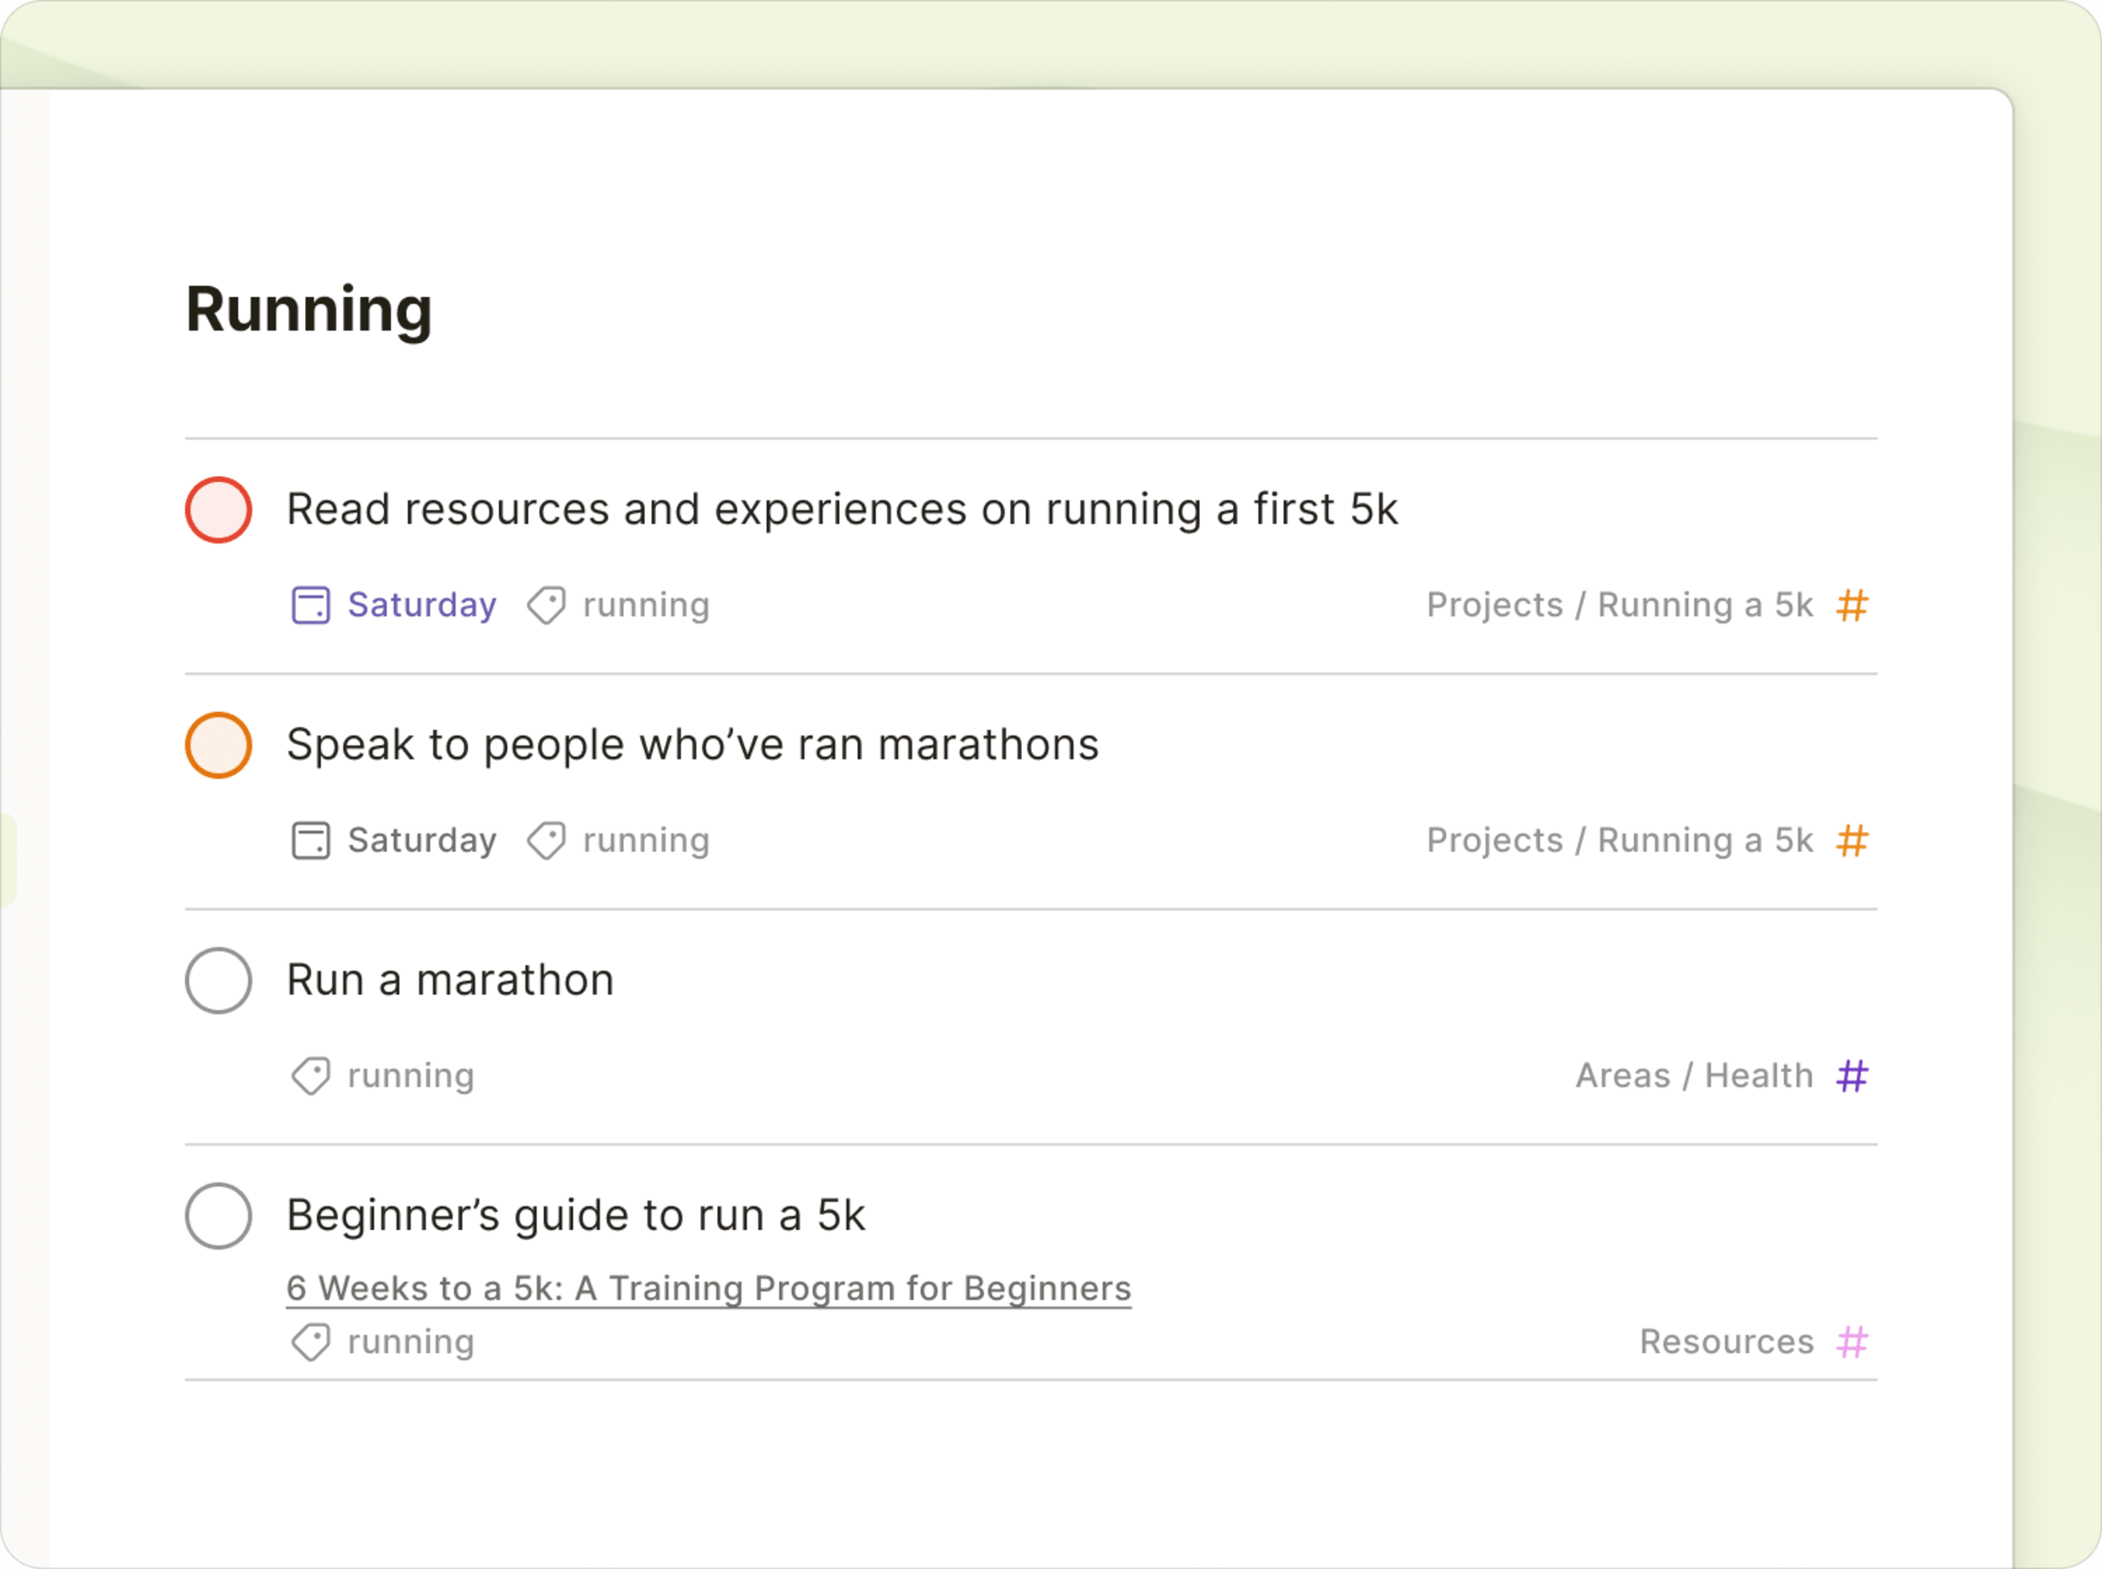Click tag icon under Speak to people task
This screenshot has height=1569, width=2102.
click(x=547, y=840)
